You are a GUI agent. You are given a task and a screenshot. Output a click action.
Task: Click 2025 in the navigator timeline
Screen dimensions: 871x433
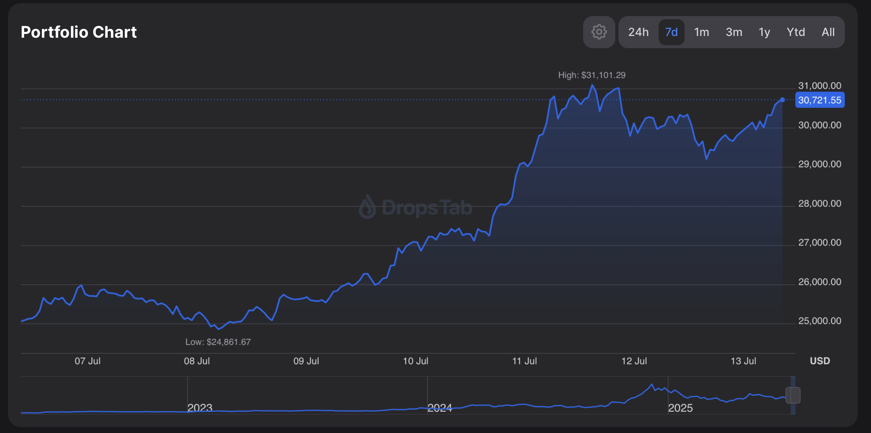click(680, 408)
